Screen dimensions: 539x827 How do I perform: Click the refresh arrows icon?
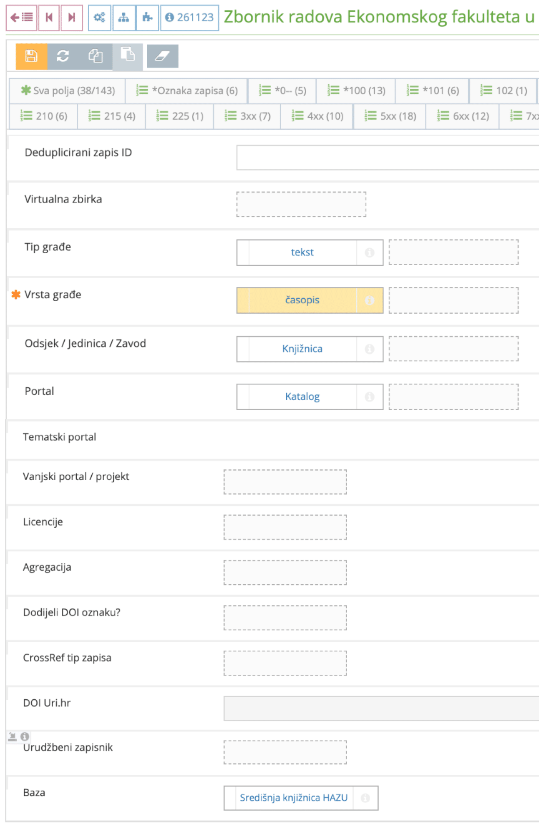(63, 56)
